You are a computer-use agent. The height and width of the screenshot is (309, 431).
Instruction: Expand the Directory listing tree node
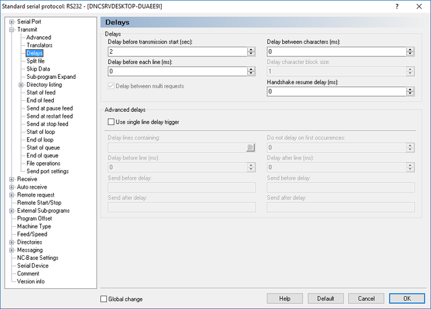point(21,85)
